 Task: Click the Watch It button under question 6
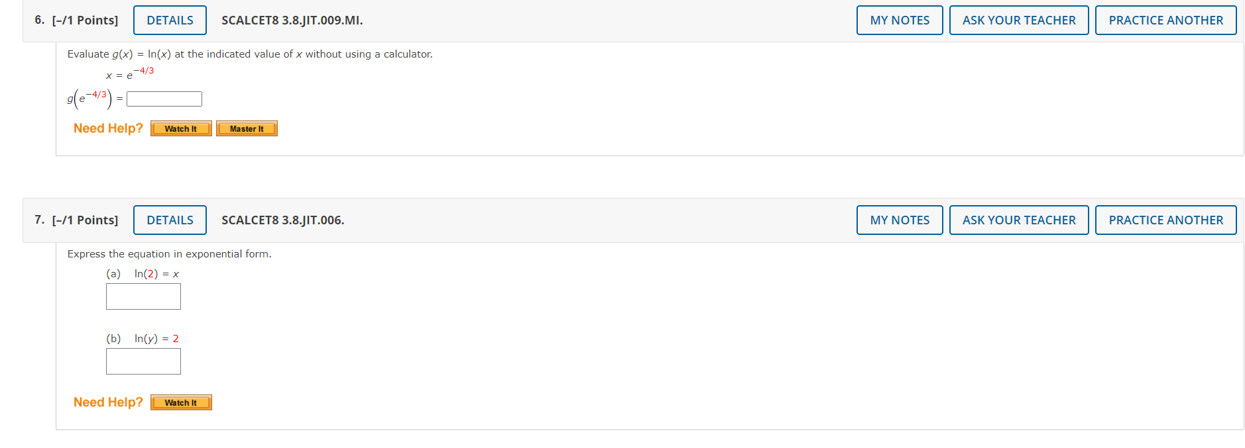(x=181, y=128)
